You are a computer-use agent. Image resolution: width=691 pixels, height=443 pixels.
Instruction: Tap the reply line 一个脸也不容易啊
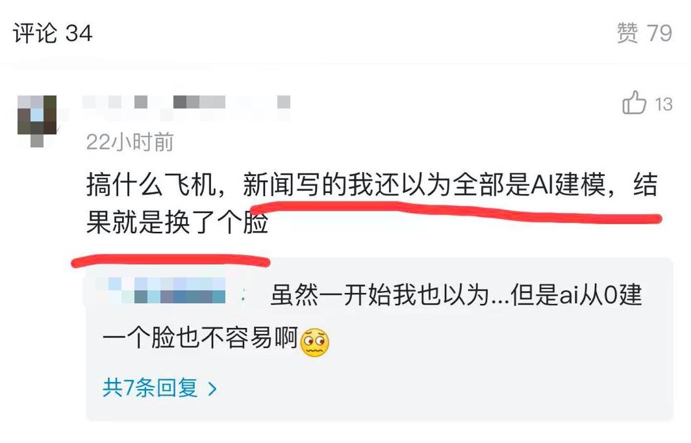201,338
